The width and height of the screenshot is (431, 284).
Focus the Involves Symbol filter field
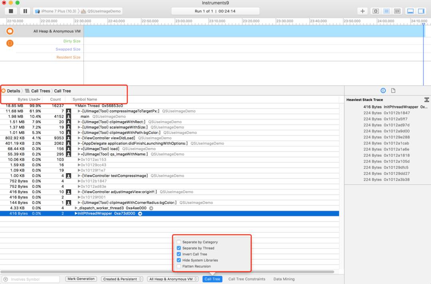(x=31, y=279)
